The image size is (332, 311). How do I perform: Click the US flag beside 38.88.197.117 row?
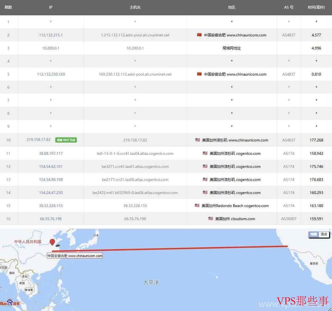pyautogui.click(x=205, y=153)
